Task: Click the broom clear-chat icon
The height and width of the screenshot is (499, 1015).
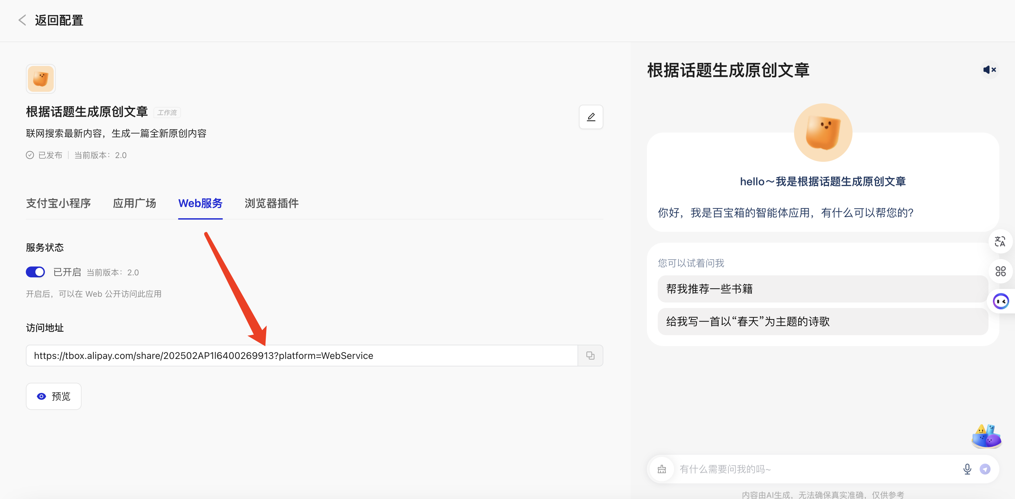Action: point(661,469)
